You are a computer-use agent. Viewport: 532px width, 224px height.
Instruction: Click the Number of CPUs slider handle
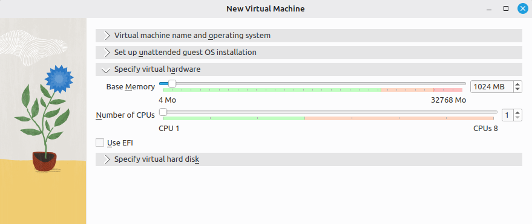click(163, 112)
